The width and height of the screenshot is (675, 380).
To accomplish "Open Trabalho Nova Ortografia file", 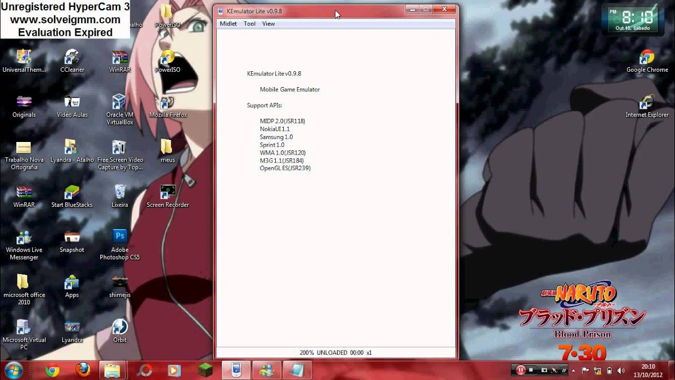I will tap(24, 155).
